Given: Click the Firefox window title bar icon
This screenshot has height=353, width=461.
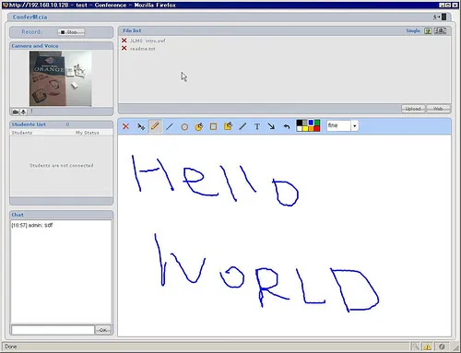Looking at the screenshot, I should 6,5.
